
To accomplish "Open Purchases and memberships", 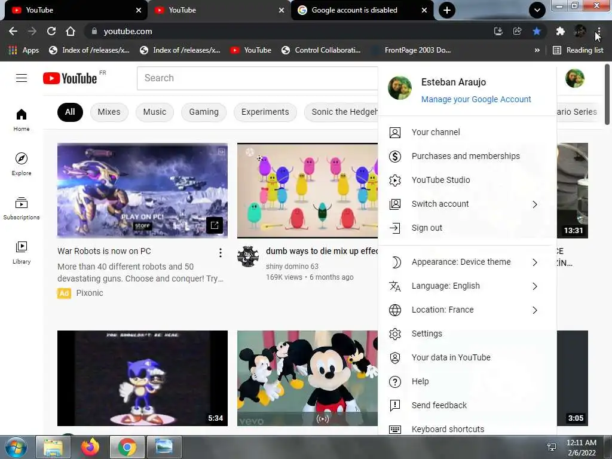I will click(467, 156).
